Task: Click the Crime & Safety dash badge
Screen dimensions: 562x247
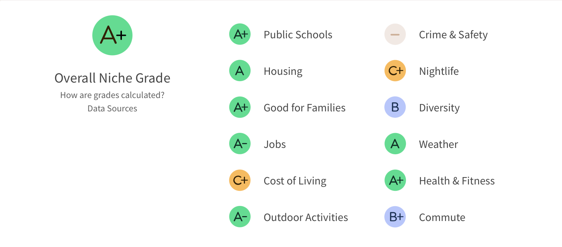Action: click(x=395, y=34)
